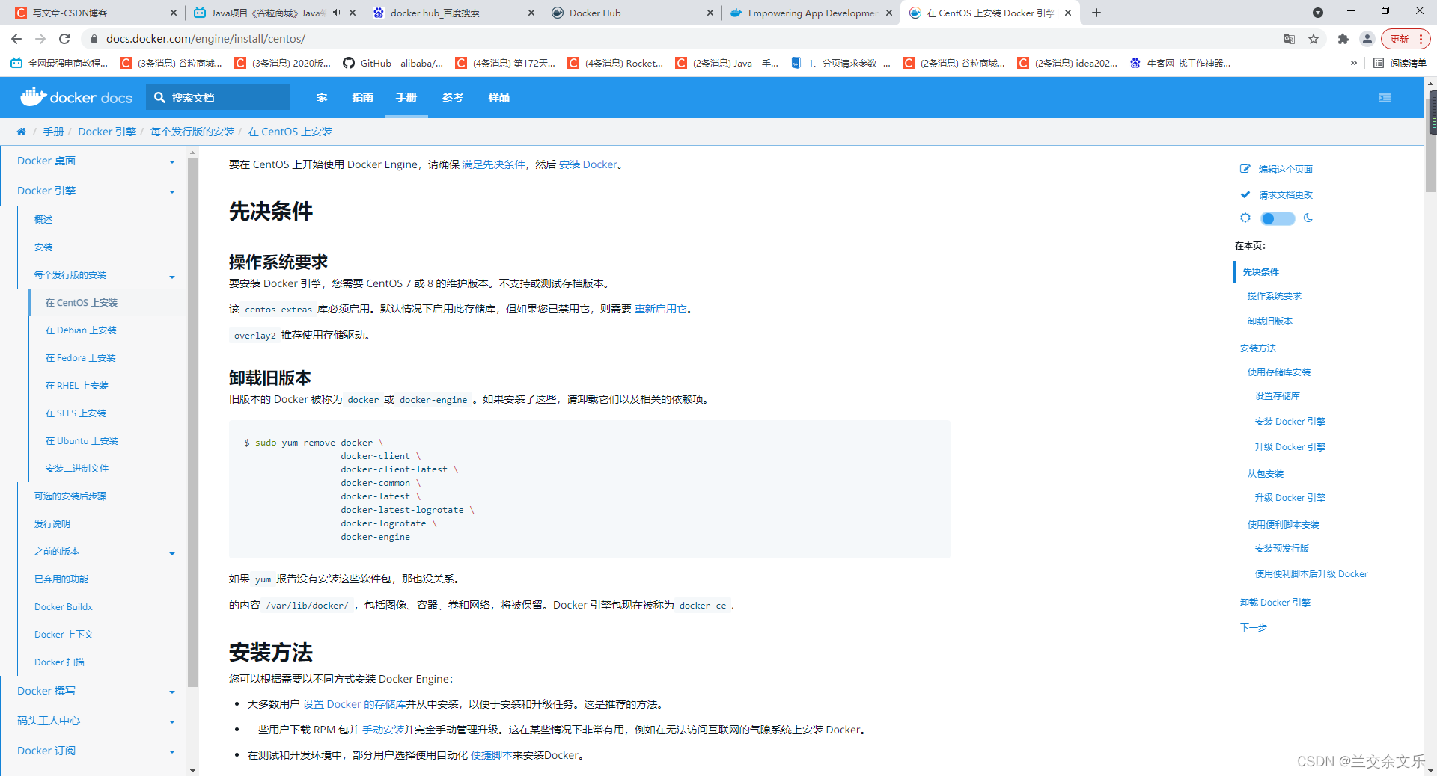
Task: Click the home icon in breadcrumb
Action: pos(21,132)
